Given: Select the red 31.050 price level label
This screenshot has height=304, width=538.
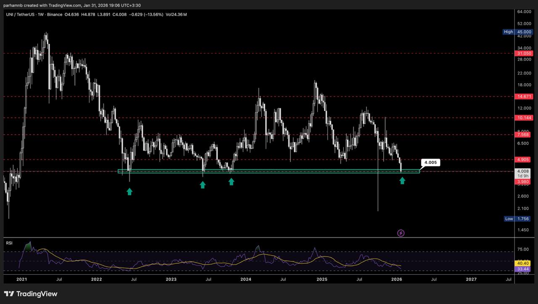Looking at the screenshot, I should tap(524, 53).
